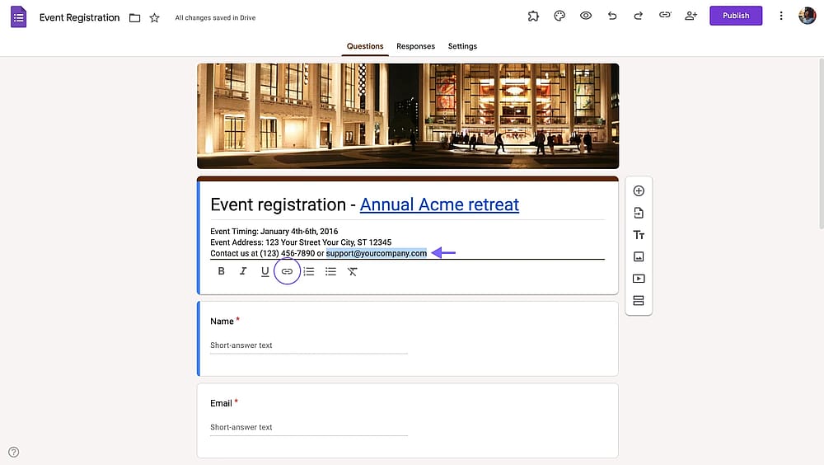Viewport: 824px width, 465px height.
Task: Add title and description block
Action: click(639, 235)
